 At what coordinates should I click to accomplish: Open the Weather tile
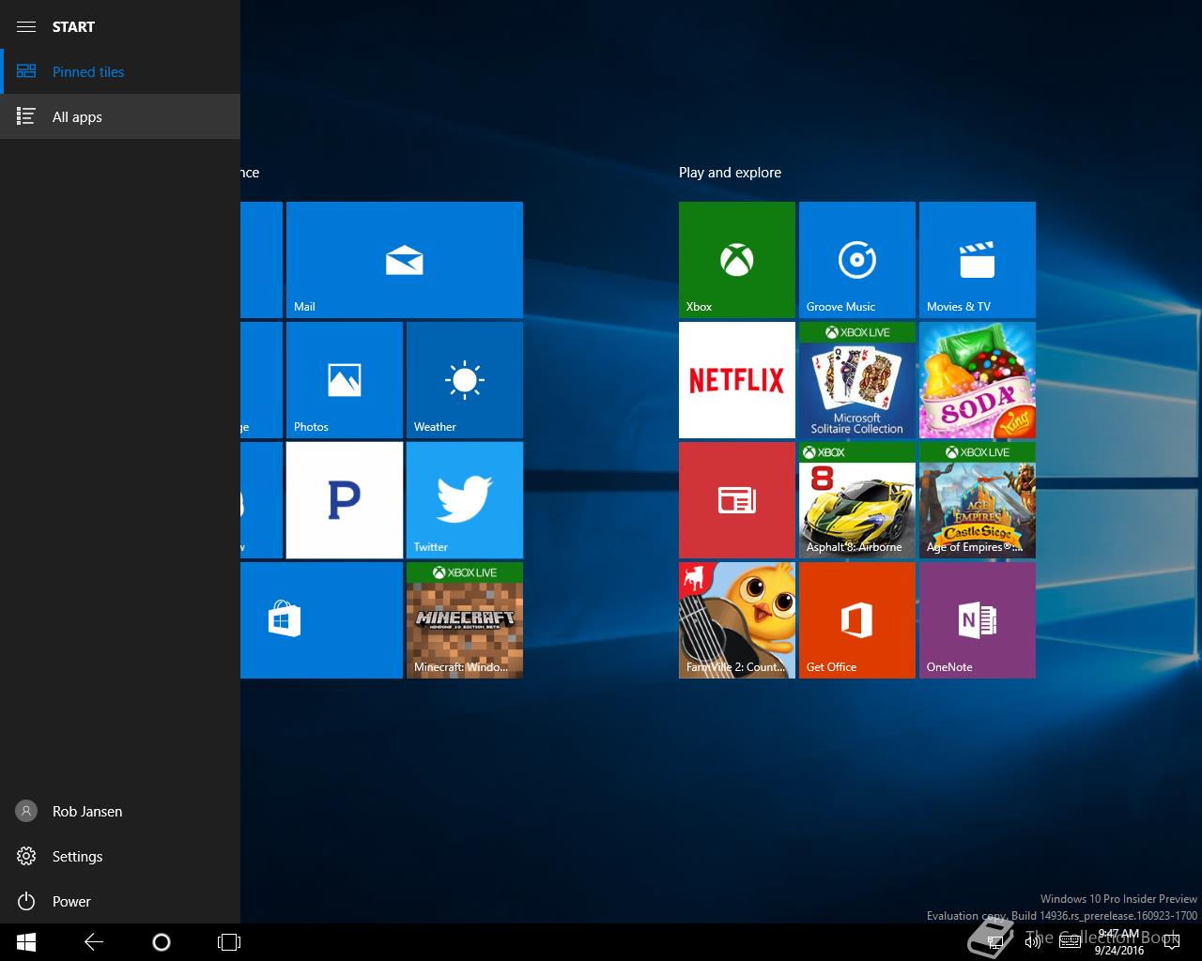(465, 380)
